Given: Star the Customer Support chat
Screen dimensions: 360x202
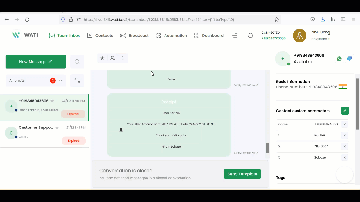Looking at the screenshot, I should pyautogui.click(x=57, y=128).
